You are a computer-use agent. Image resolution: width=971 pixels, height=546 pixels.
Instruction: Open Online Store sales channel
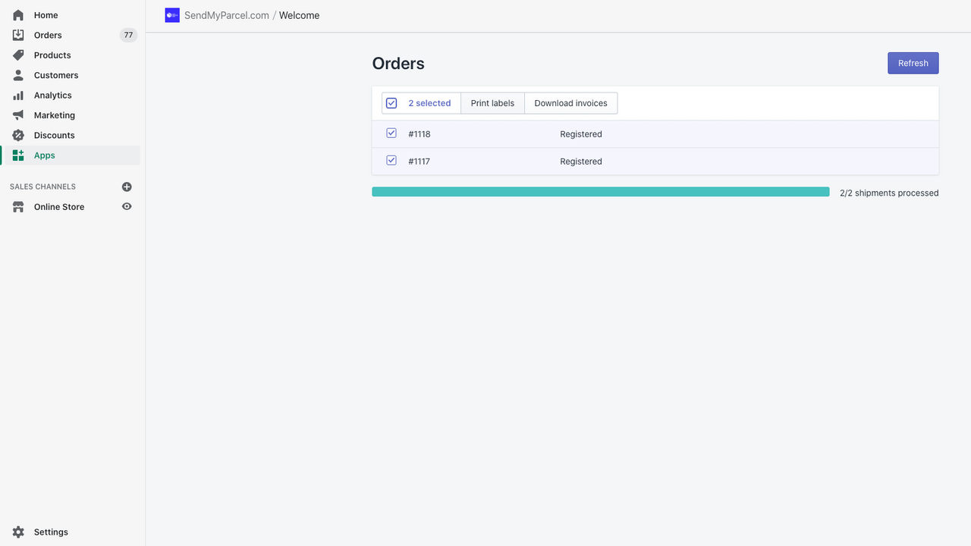tap(59, 207)
